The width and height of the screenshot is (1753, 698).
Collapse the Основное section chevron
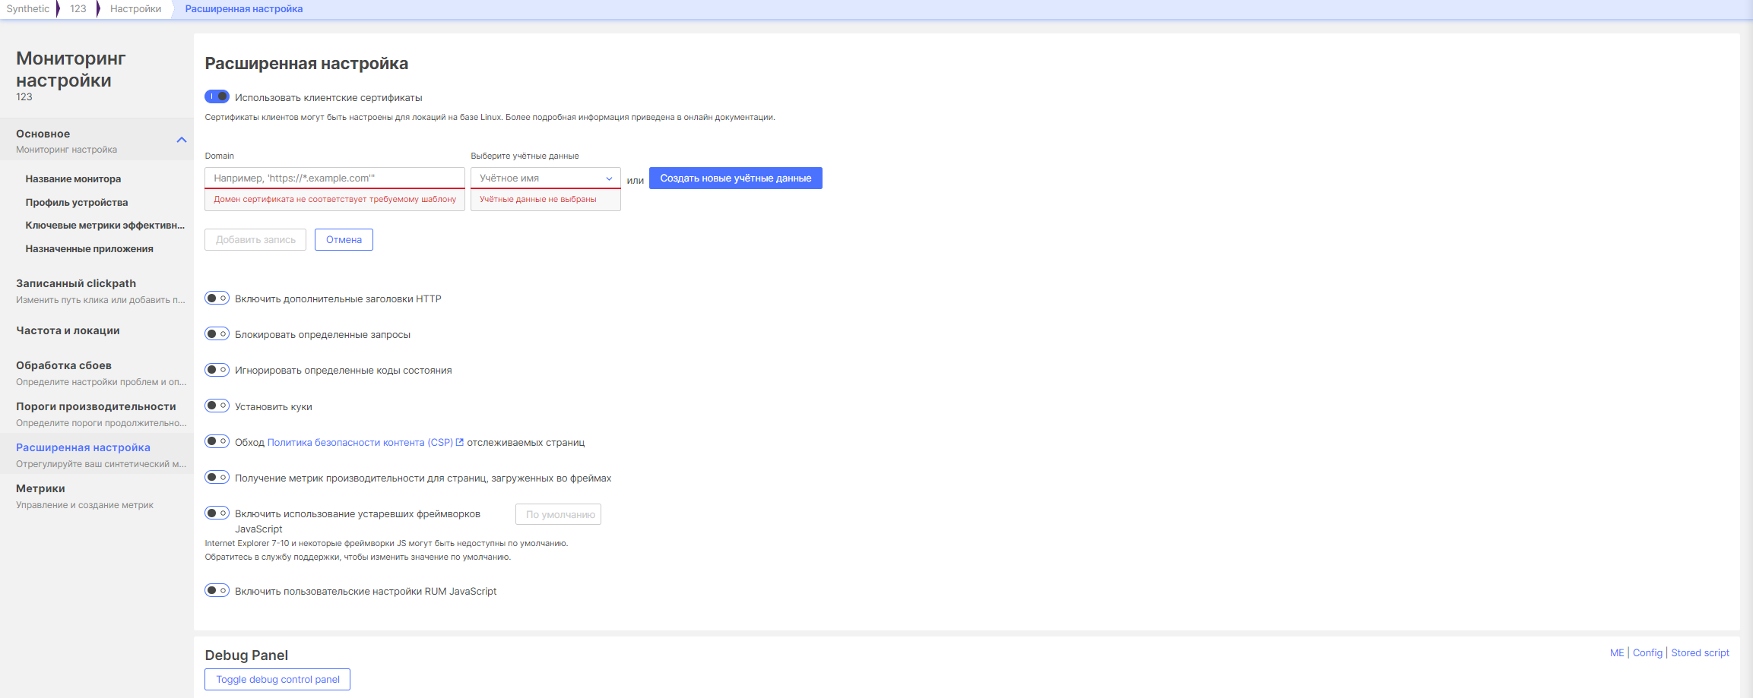[182, 140]
